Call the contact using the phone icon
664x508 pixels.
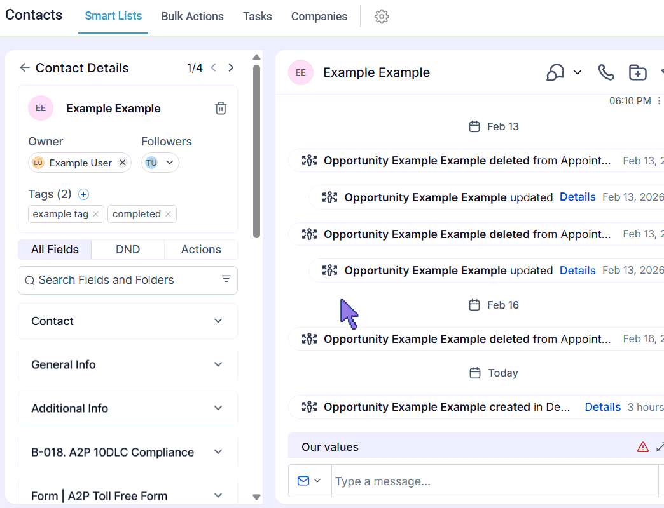pos(605,72)
